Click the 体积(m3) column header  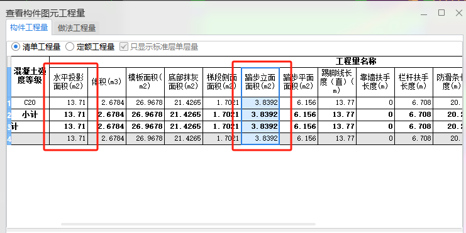(107, 82)
